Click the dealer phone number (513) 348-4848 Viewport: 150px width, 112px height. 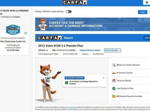13,50
